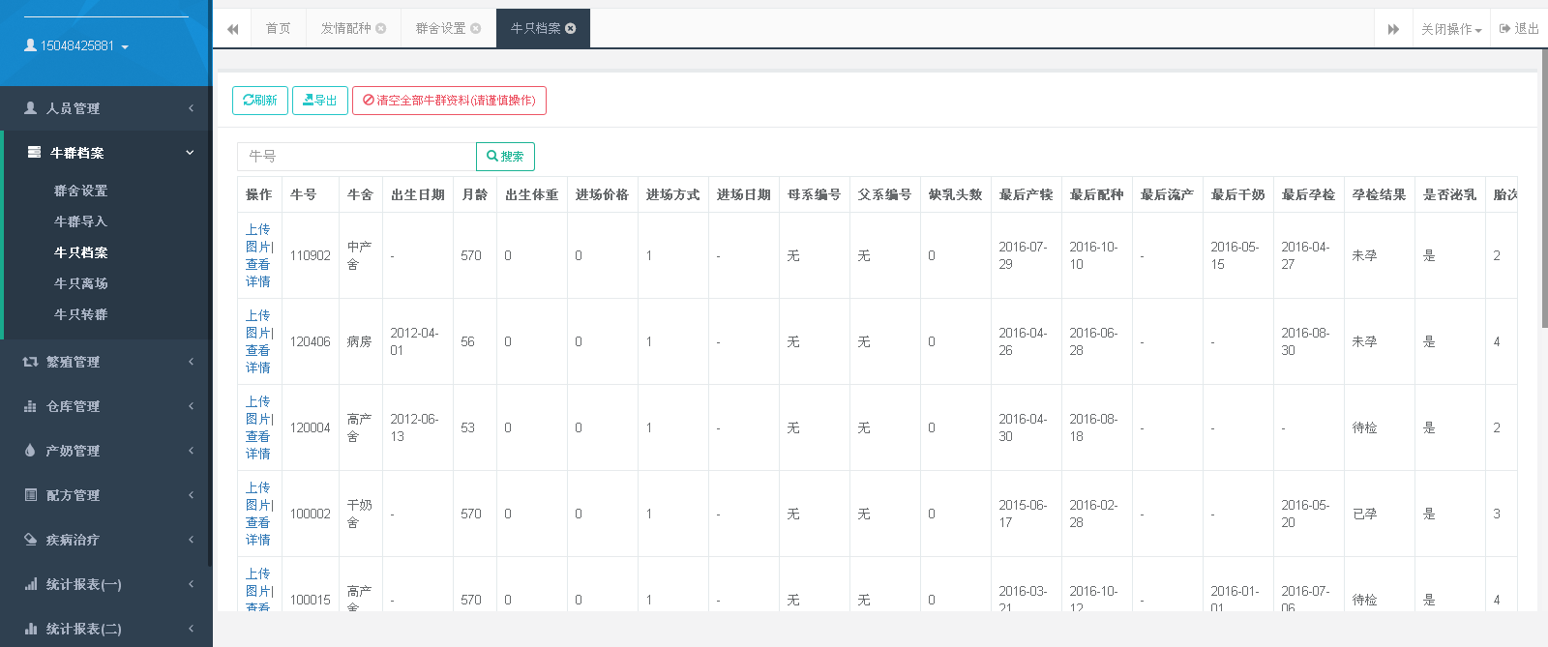Expand the 繁殖管理 menu chevron
1548x647 pixels.
[x=191, y=362]
